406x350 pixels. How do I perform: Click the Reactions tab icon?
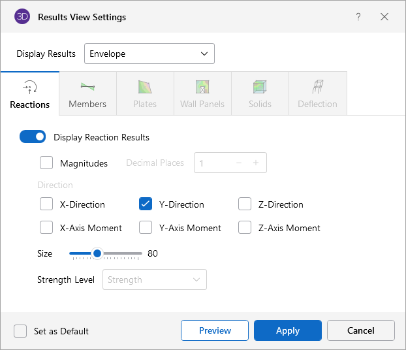29,87
